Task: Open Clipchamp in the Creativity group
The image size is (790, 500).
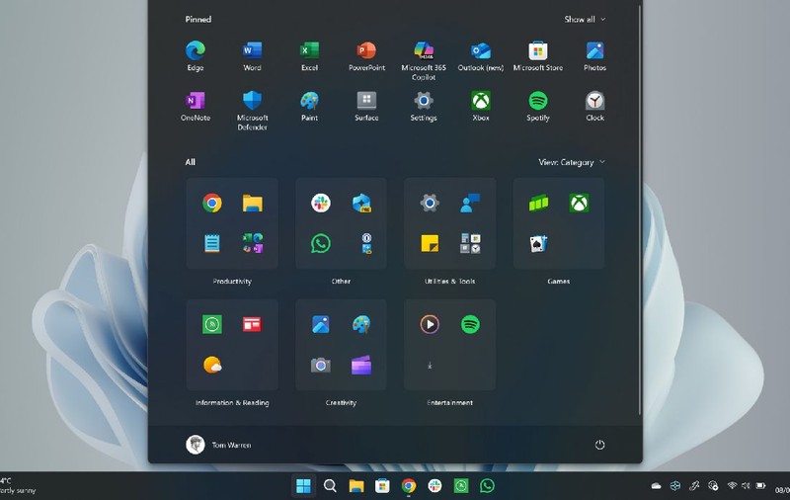Action: pyautogui.click(x=361, y=365)
